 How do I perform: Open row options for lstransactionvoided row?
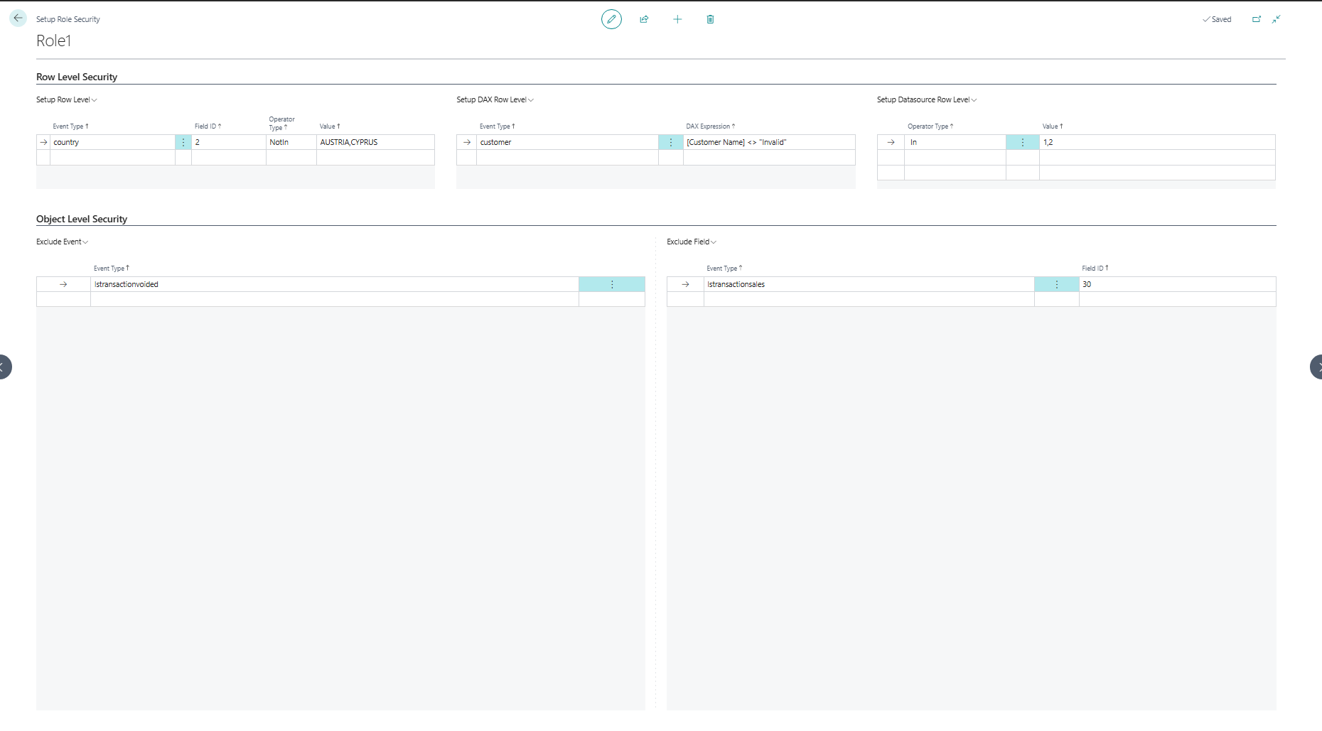612,284
